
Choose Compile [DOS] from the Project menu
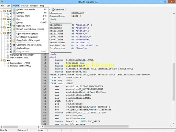pos(30,16)
